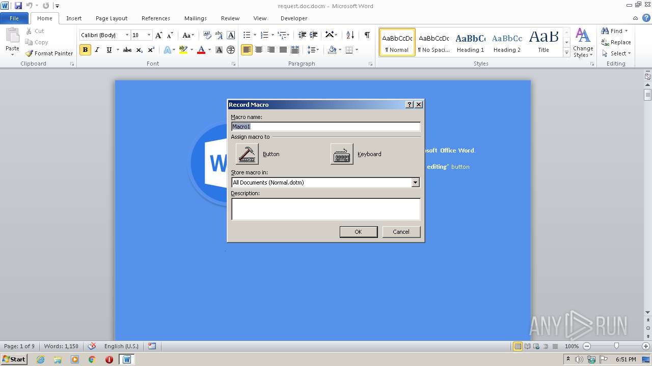Justify the paragraph text
This screenshot has width=652, height=366.
(283, 50)
